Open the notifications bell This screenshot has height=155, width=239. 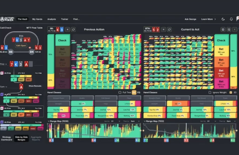[x=231, y=19]
